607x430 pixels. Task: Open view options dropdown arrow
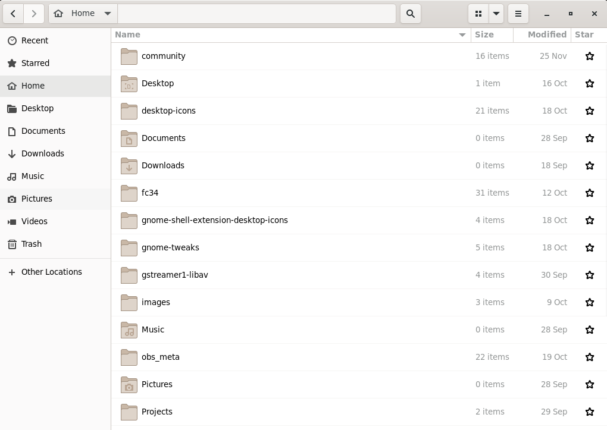(x=496, y=14)
